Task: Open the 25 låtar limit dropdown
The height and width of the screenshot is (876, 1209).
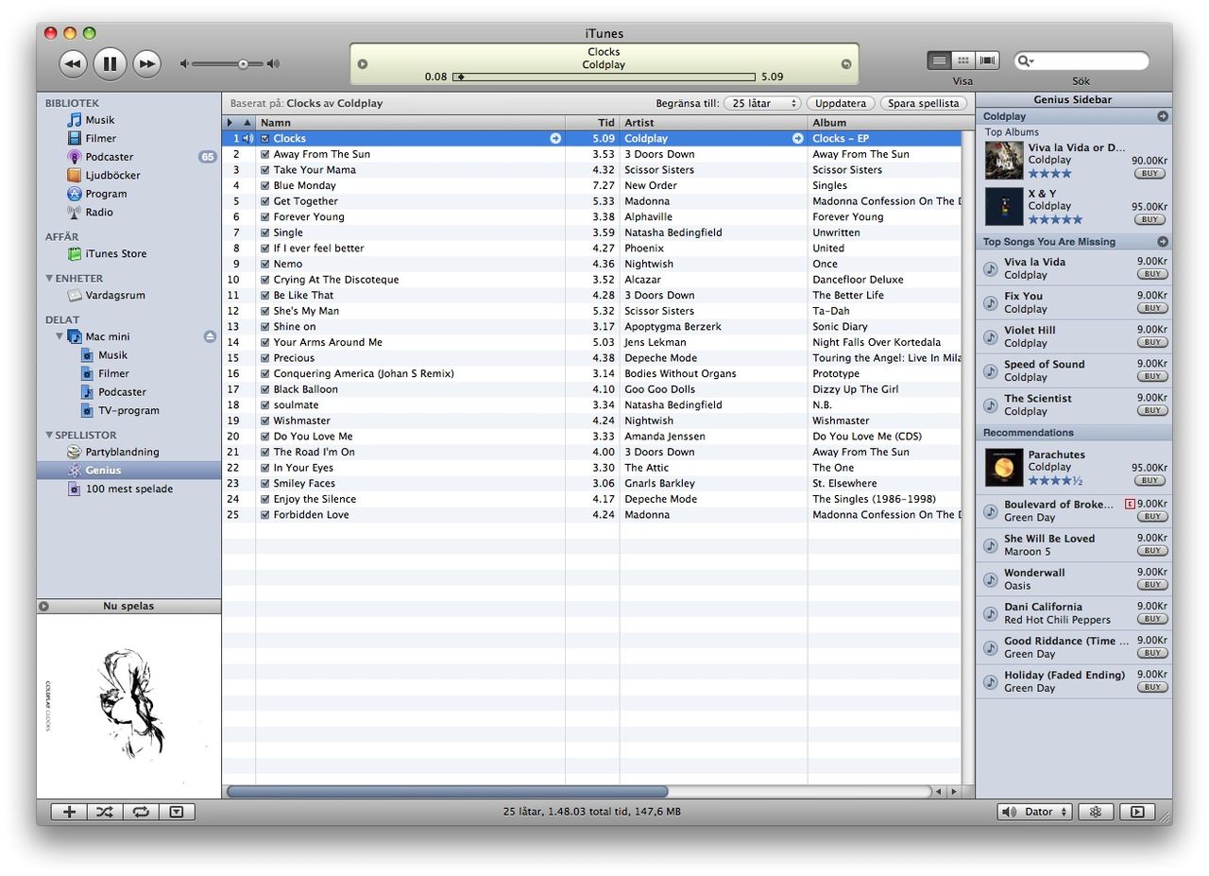Action: [x=762, y=103]
